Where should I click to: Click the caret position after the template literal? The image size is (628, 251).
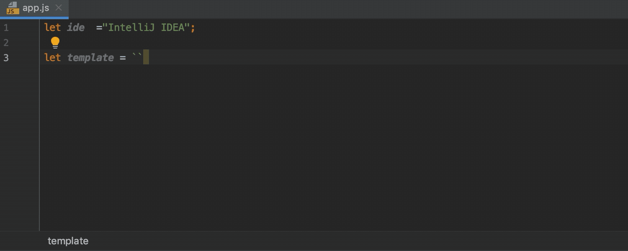click(x=146, y=57)
